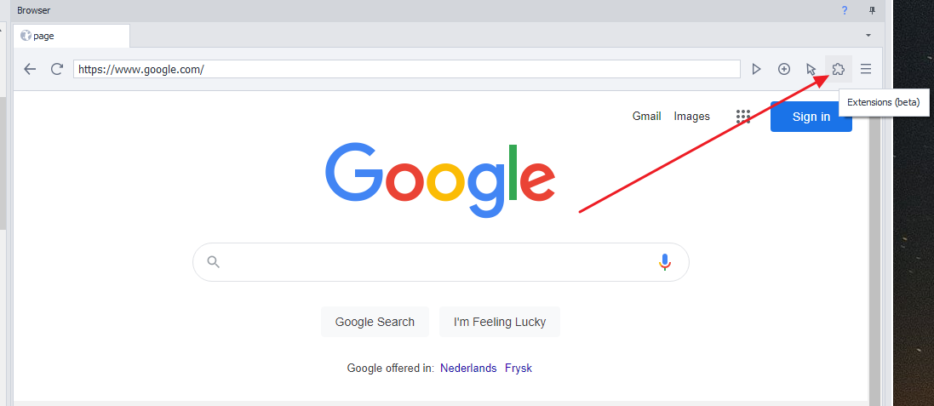Click the Google Search button

pyautogui.click(x=375, y=322)
